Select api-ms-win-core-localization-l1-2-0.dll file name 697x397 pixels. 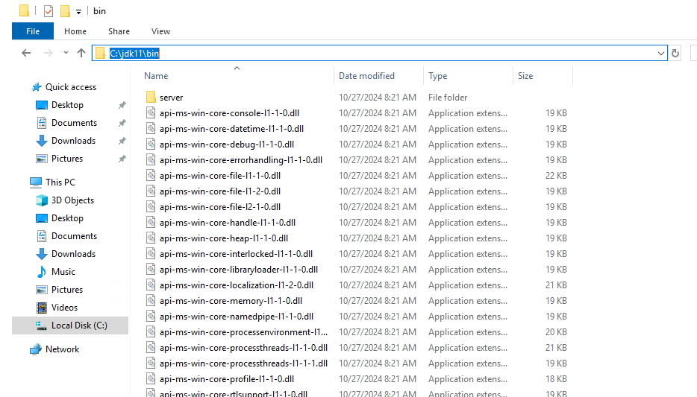click(x=237, y=285)
